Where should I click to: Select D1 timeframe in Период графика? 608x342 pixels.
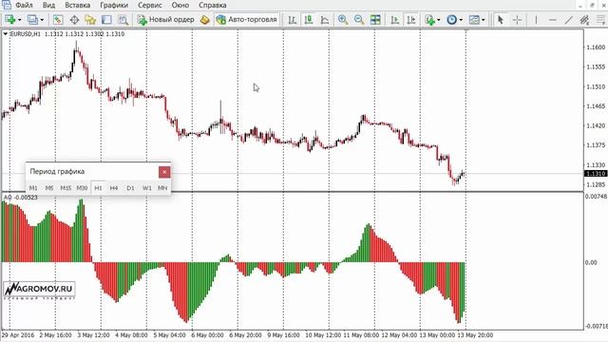coord(130,188)
